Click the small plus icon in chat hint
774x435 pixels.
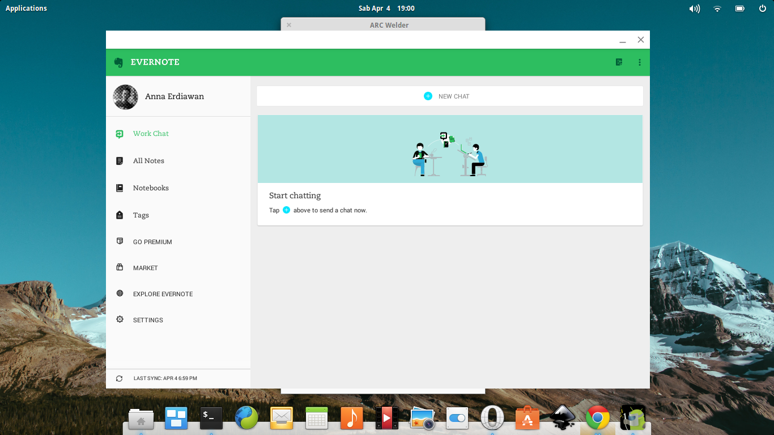pos(286,210)
